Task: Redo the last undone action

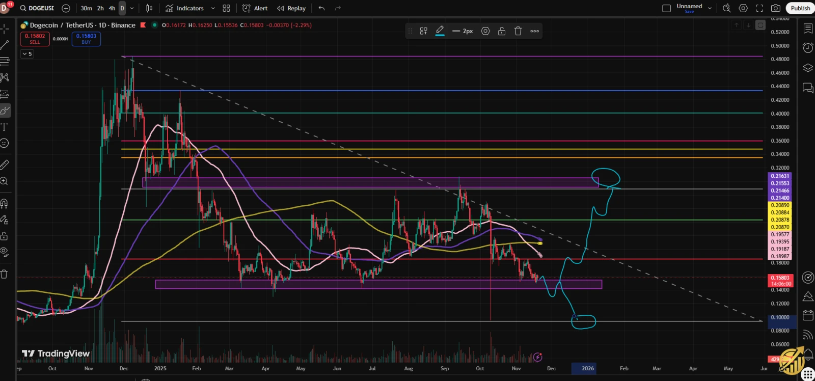Action: (338, 8)
